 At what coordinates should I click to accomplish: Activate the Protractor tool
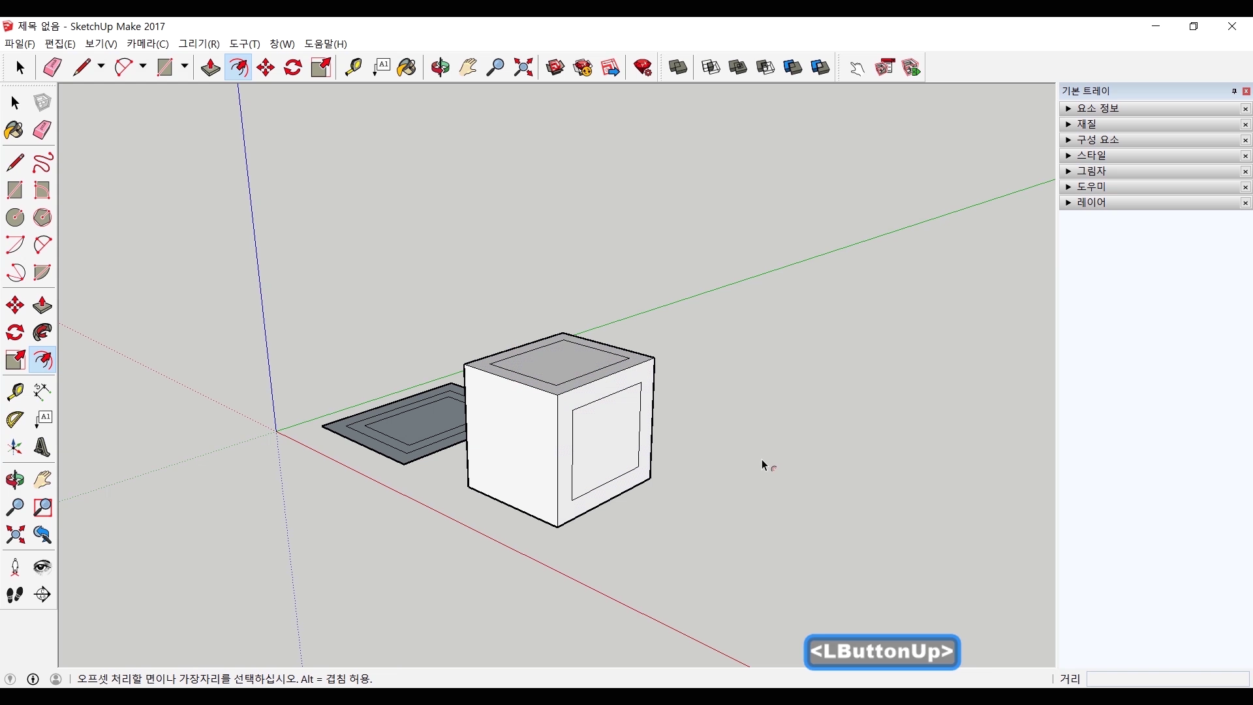click(x=14, y=419)
